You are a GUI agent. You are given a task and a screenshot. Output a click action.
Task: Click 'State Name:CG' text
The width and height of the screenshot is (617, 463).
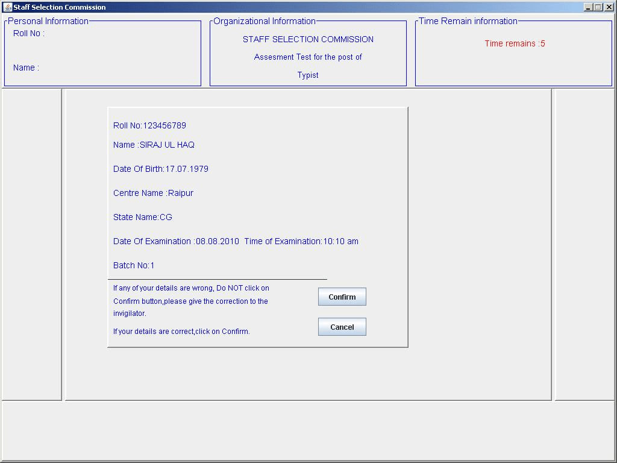click(x=142, y=217)
